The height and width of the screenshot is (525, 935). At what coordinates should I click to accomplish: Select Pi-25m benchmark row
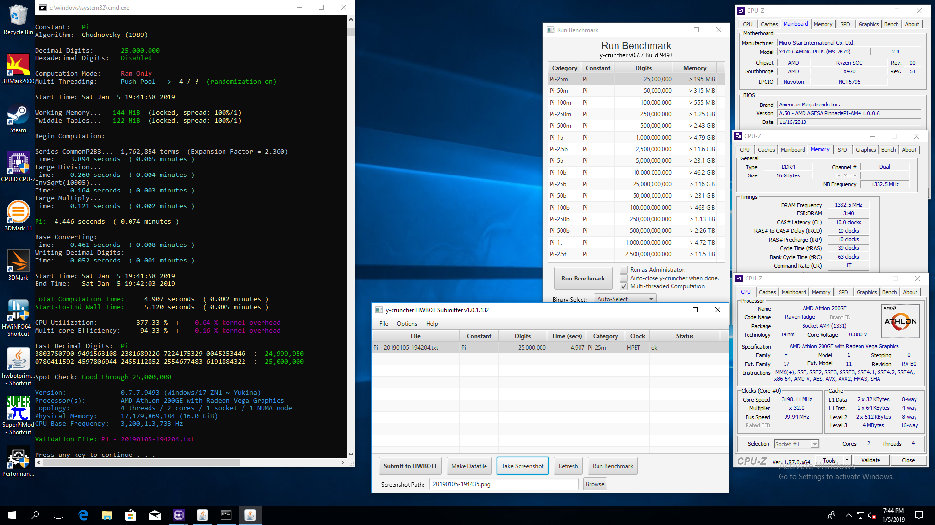pos(636,79)
